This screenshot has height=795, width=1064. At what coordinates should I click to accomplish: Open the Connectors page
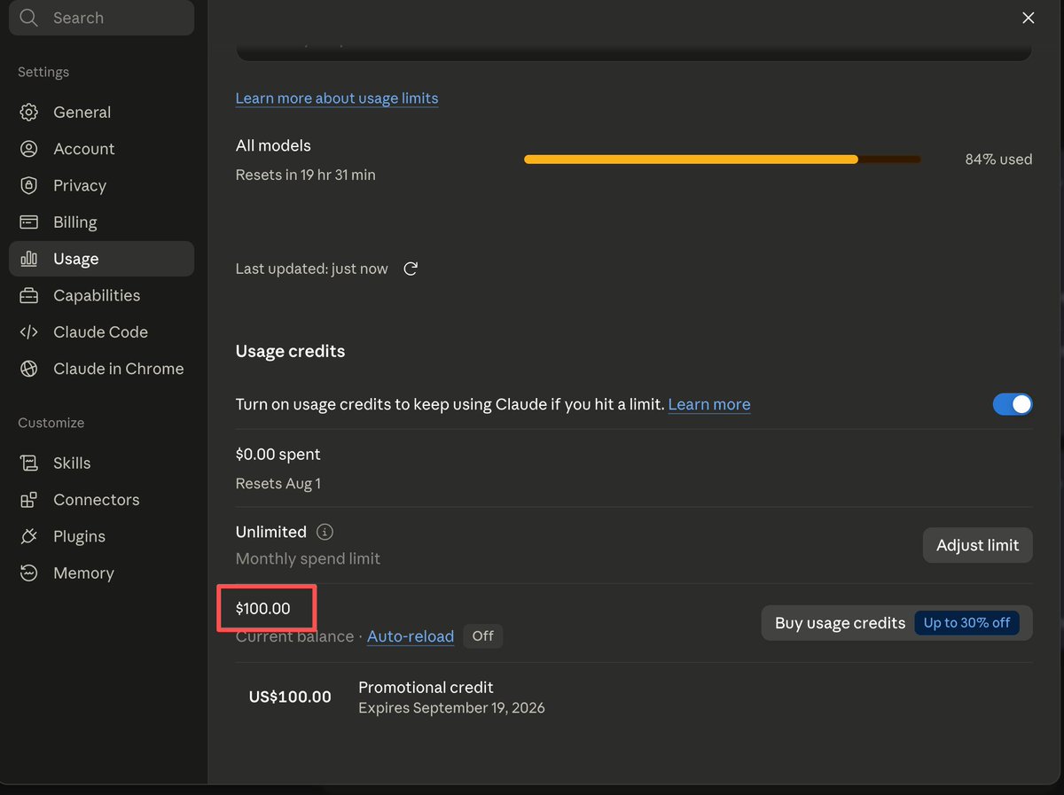point(101,500)
